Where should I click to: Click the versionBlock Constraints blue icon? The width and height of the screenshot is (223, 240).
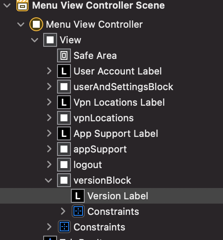(x=78, y=211)
